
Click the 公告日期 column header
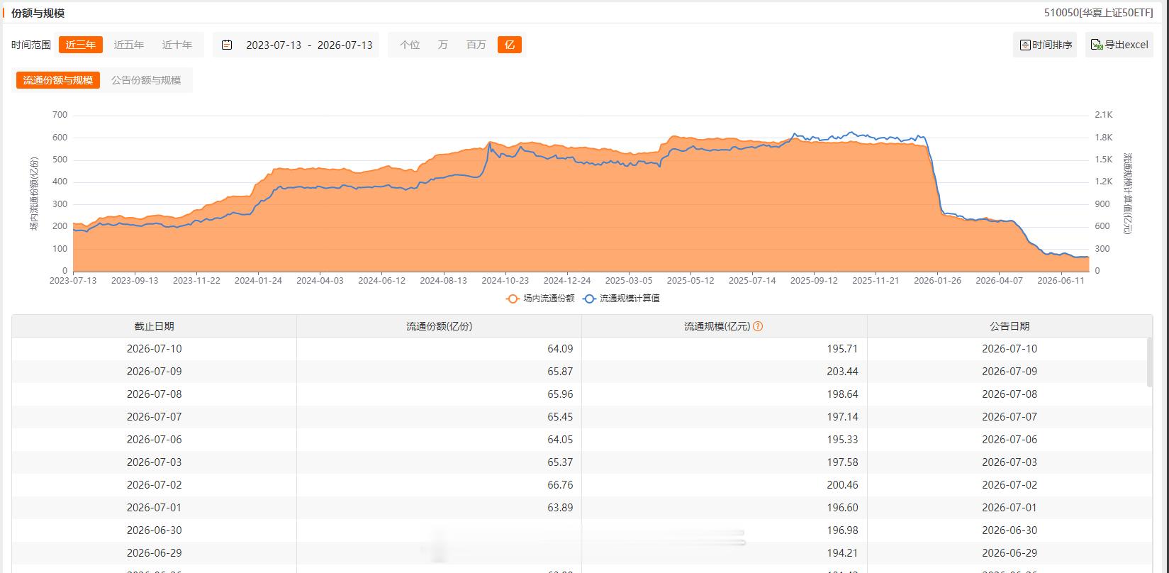(x=1009, y=326)
